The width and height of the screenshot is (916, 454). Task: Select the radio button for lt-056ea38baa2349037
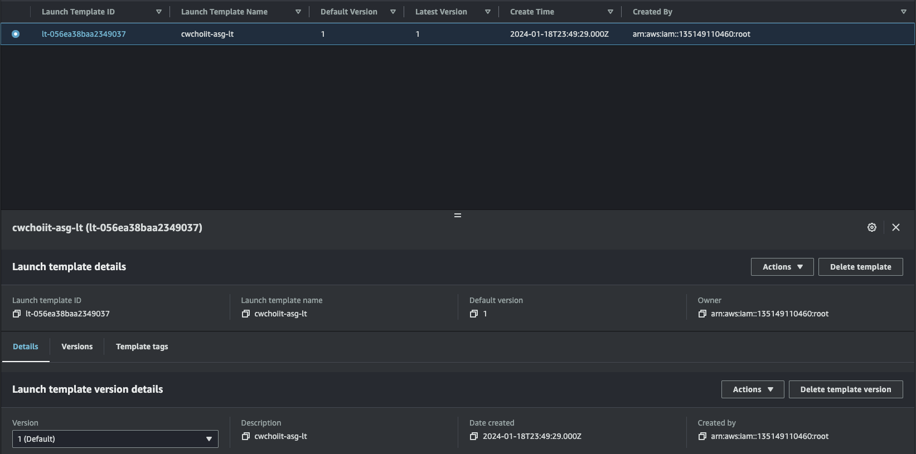[x=16, y=34]
